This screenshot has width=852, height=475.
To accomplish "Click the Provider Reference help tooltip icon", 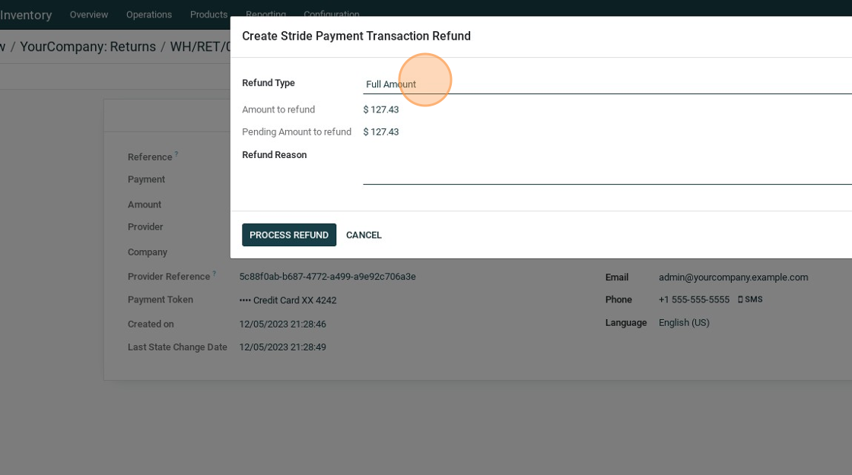I will (215, 273).
